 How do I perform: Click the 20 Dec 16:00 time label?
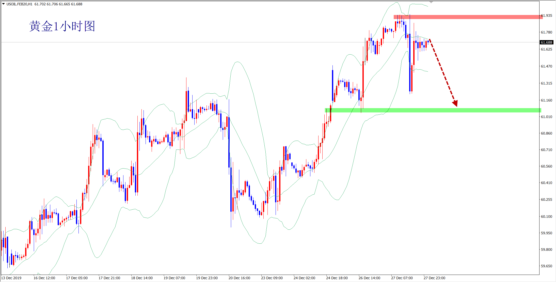coord(239,278)
